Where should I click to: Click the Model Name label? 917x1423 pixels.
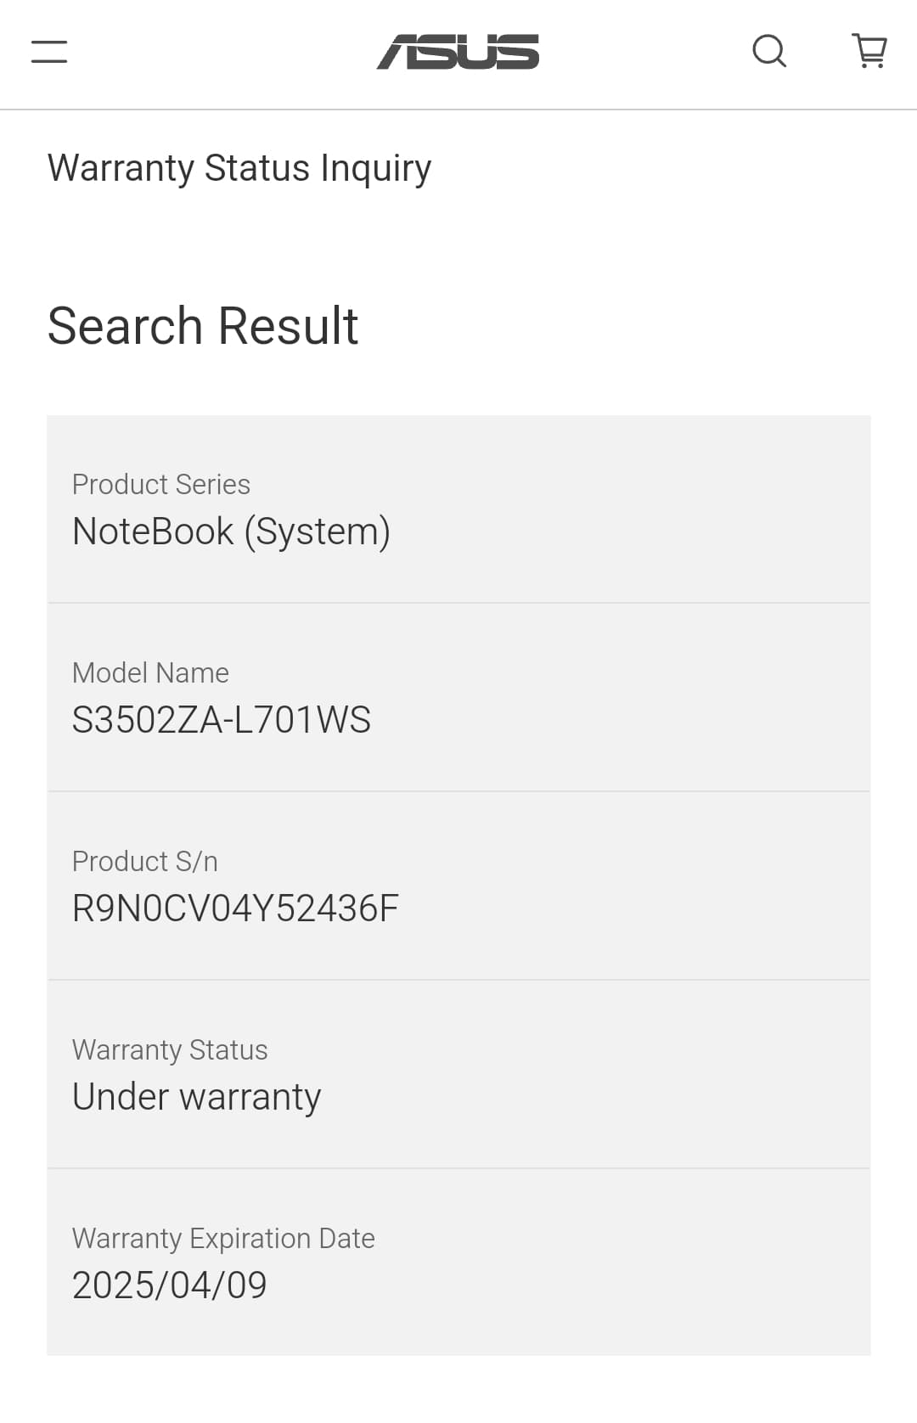(x=150, y=673)
